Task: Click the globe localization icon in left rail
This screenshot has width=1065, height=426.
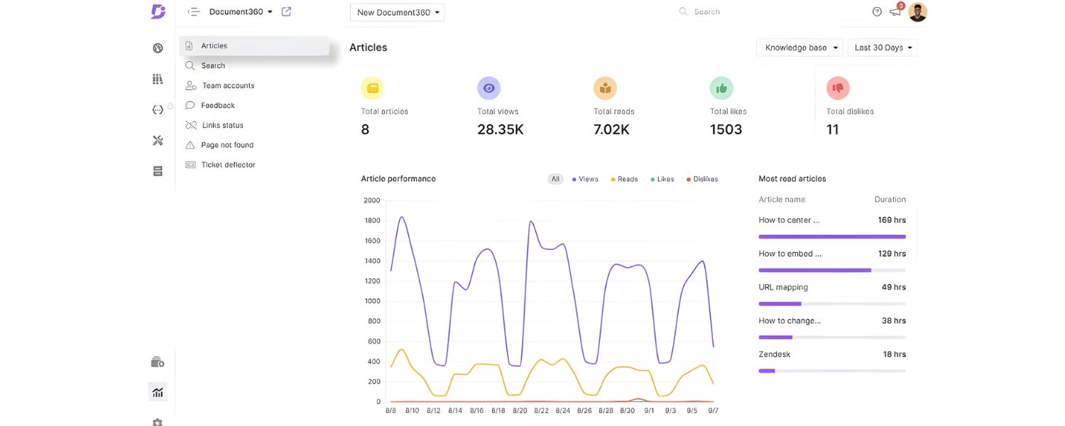Action: 157,47
